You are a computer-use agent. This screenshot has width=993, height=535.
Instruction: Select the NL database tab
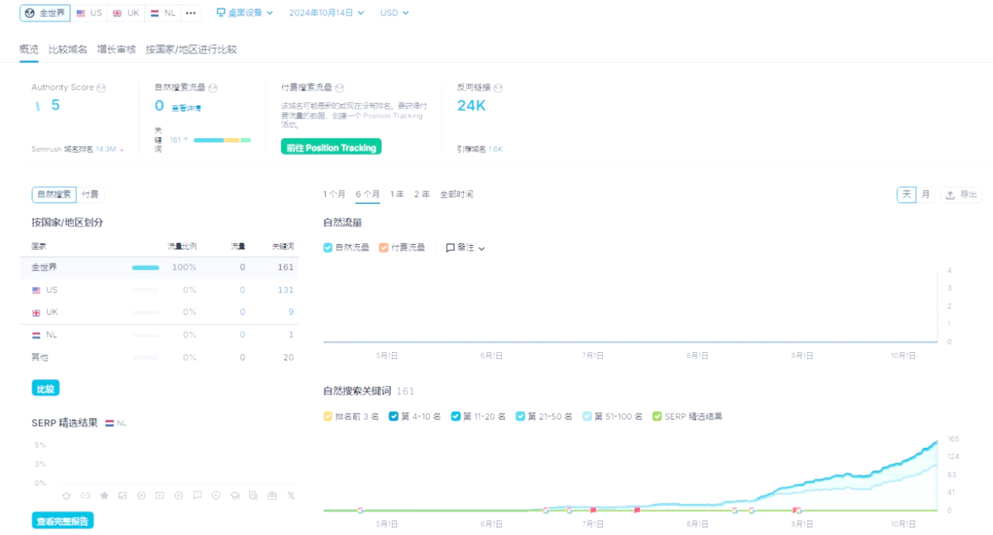163,13
